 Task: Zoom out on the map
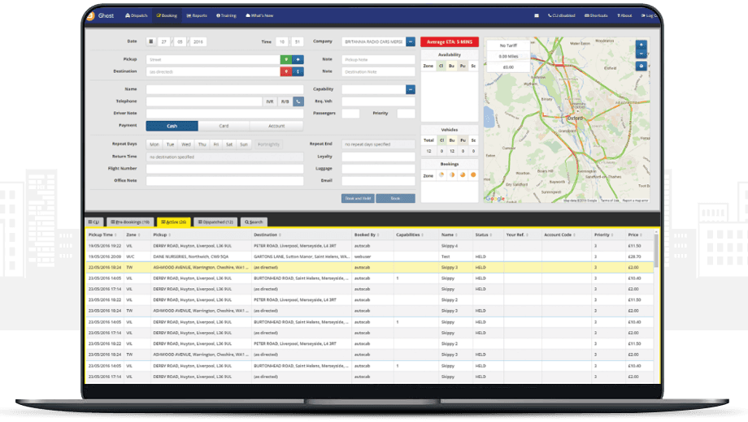[641, 54]
